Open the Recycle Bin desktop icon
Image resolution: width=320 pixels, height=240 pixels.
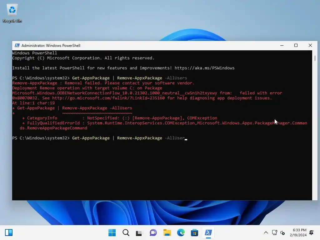(x=12, y=13)
